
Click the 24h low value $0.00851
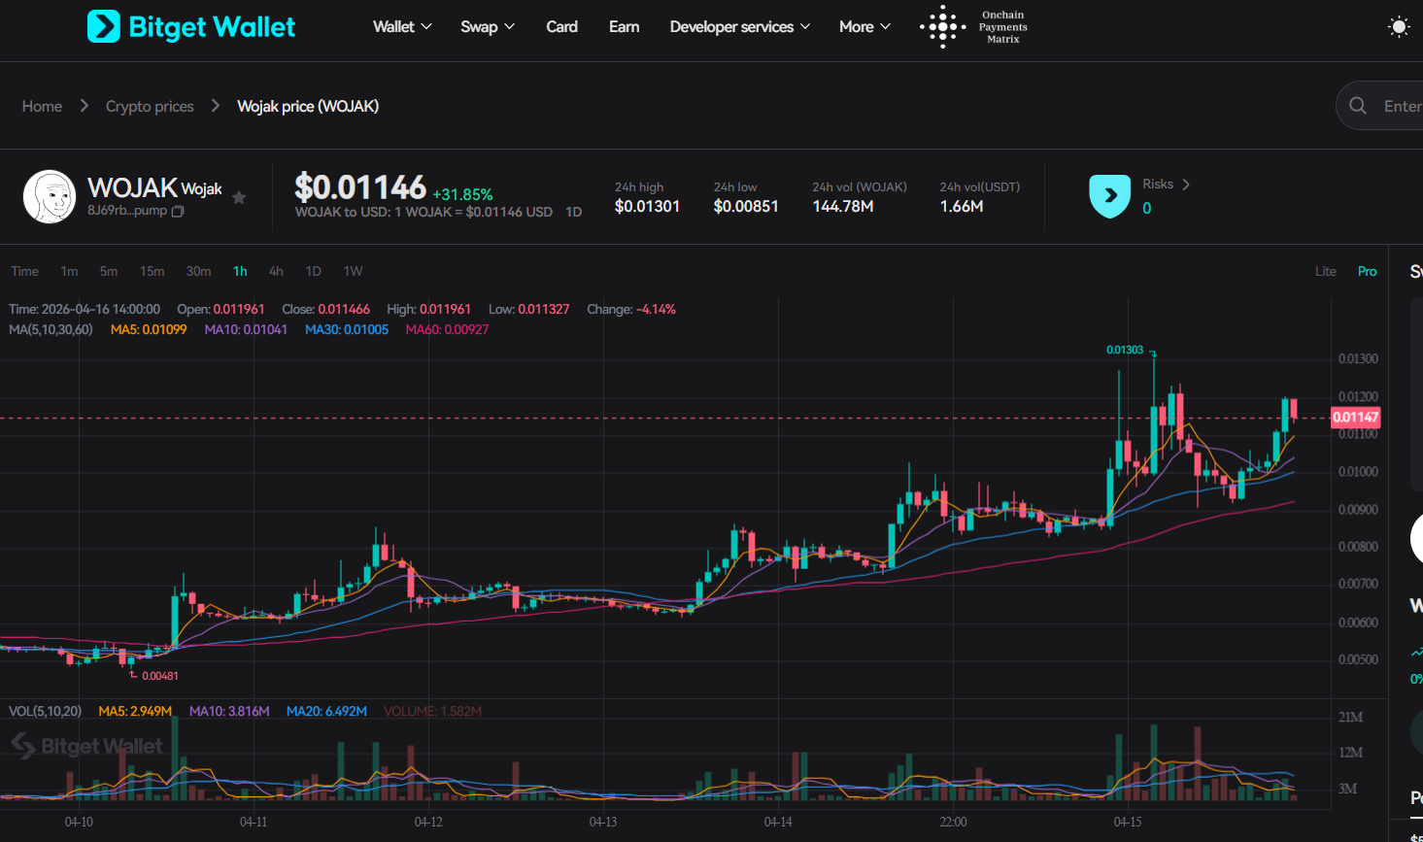[x=746, y=206]
